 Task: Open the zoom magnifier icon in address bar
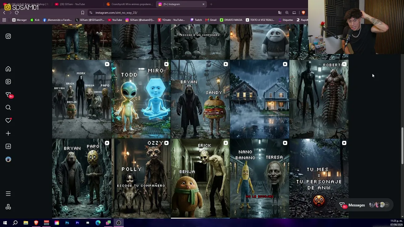click(x=287, y=13)
